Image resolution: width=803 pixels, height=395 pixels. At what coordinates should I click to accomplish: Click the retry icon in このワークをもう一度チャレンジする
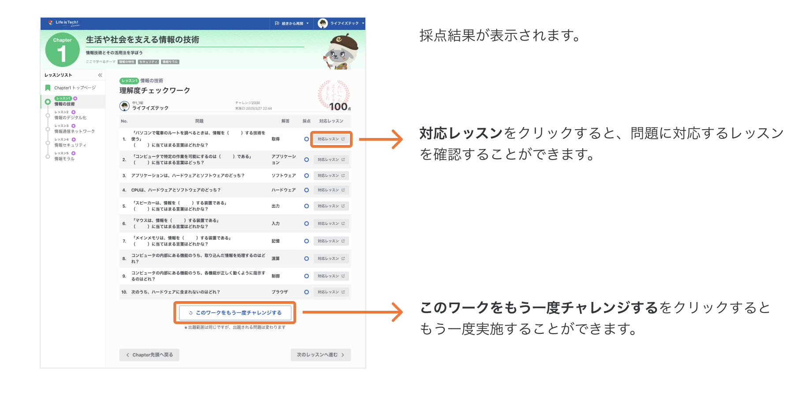click(191, 313)
